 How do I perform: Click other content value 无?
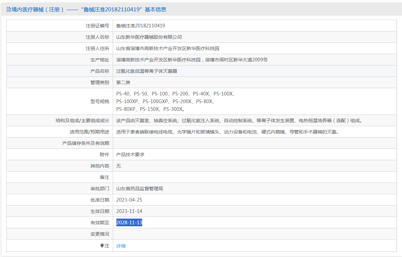119,166
